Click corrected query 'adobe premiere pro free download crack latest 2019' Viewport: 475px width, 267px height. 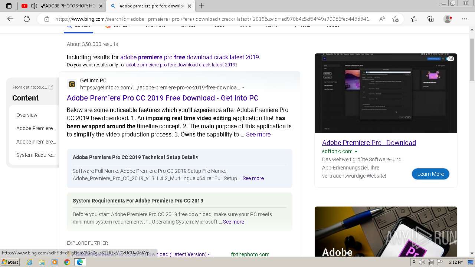(190, 57)
